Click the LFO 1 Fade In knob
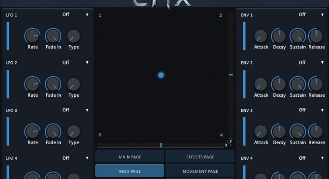The width and height of the screenshot is (329, 179). click(x=53, y=36)
